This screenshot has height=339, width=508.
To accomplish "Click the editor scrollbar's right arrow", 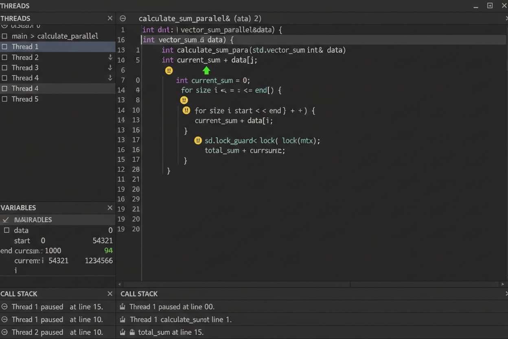I will pos(503,284).
